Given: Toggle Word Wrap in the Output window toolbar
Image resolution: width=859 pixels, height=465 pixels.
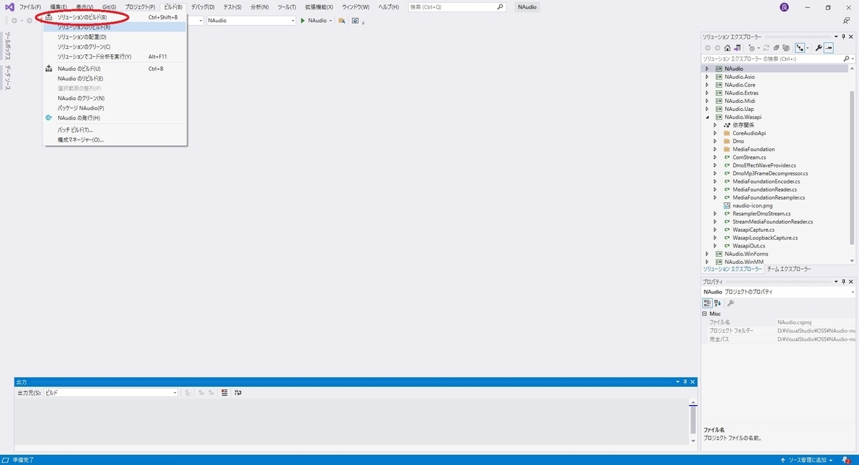Looking at the screenshot, I should [238, 392].
